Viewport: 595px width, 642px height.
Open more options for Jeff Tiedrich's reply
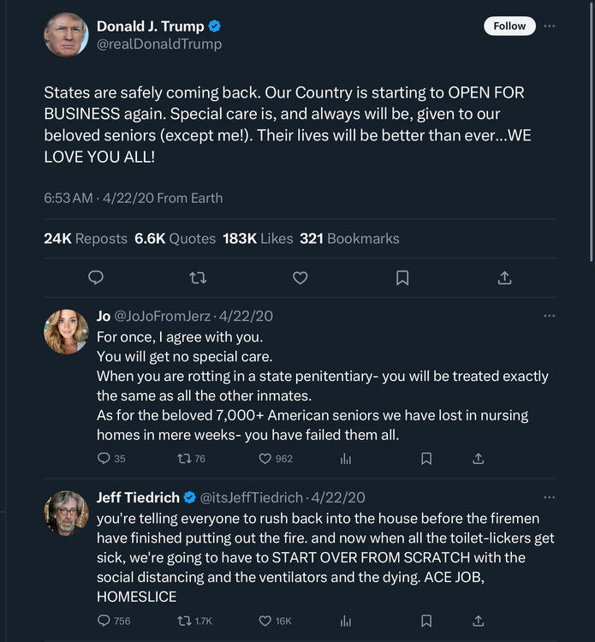click(x=549, y=497)
